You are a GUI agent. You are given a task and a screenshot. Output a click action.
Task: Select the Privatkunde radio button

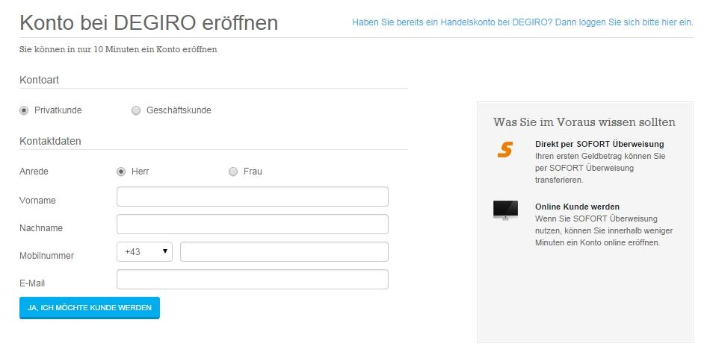tap(24, 110)
